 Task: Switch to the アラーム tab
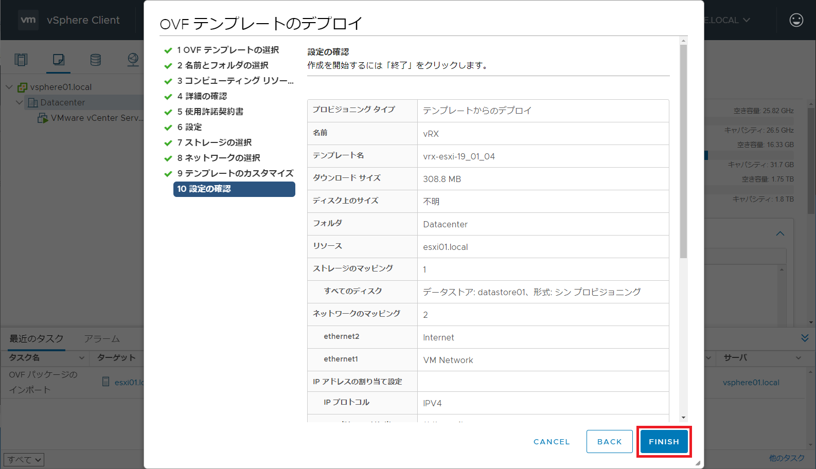[102, 338]
